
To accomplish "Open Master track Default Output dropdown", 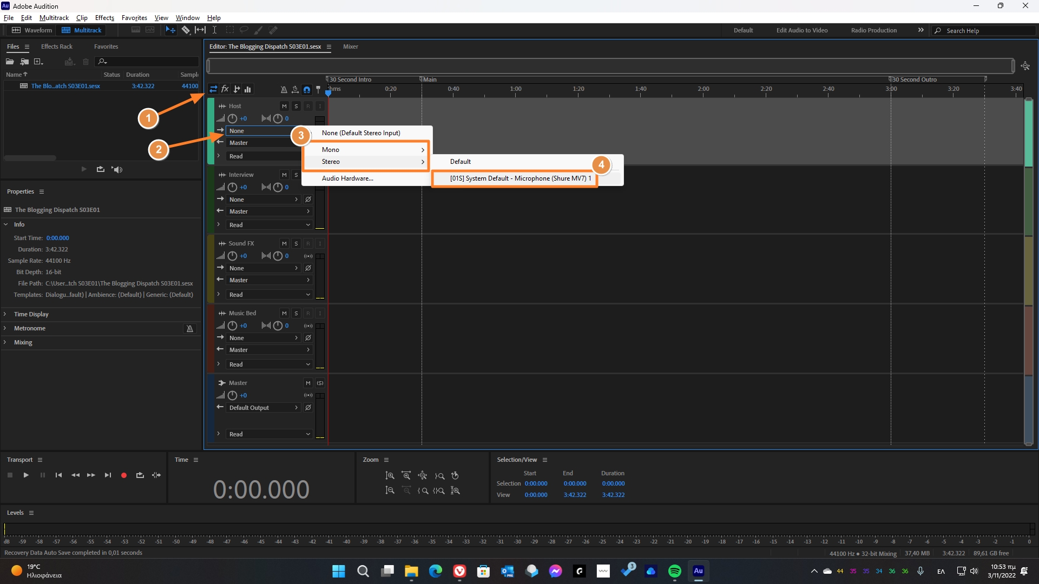I will (x=264, y=408).
